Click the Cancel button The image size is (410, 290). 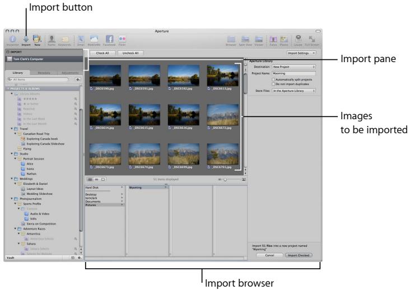269,255
